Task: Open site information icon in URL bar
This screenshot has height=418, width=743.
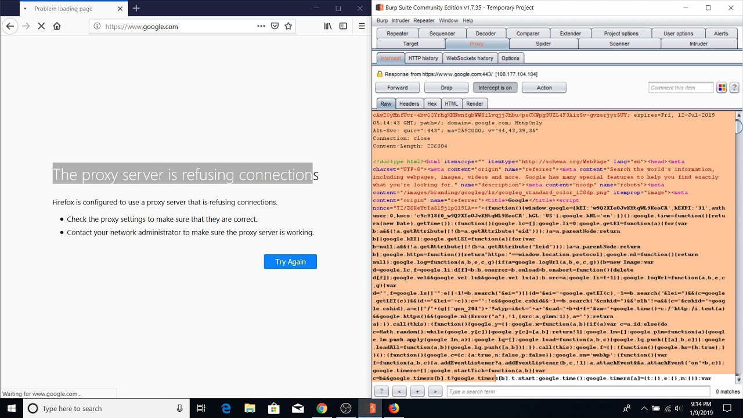Action: point(97,26)
